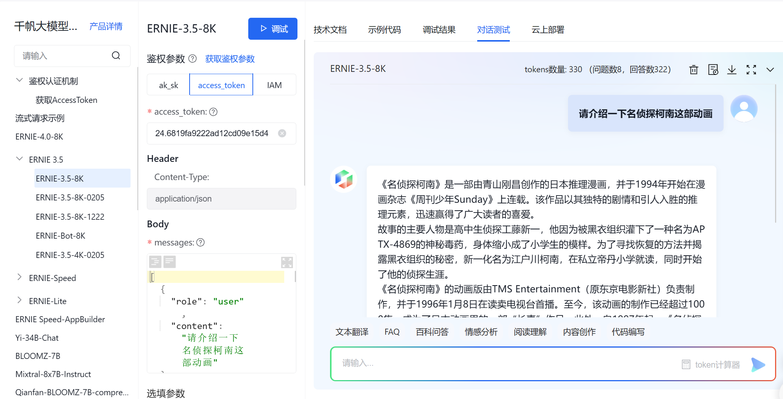Image resolution: width=783 pixels, height=399 pixels.
Task: Switch to the 技术文档 tab
Action: [330, 29]
